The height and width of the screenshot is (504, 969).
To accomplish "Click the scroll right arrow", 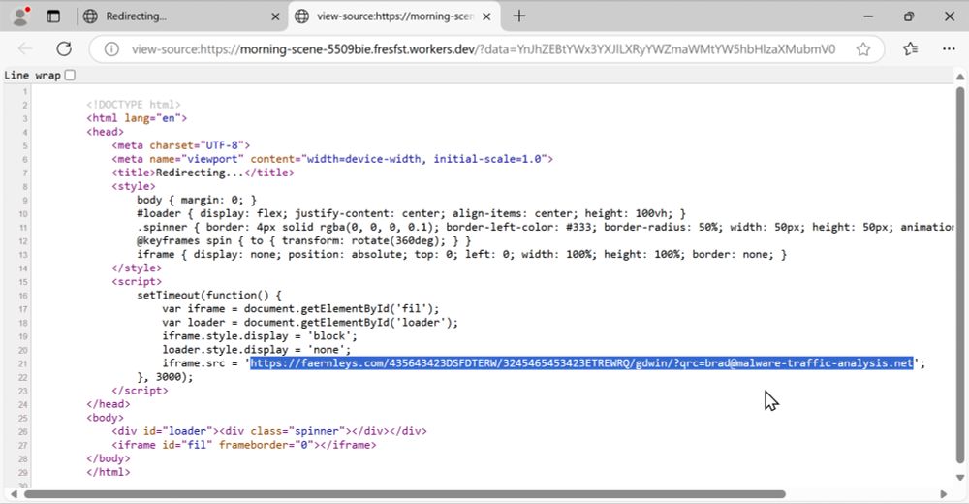I will 944,494.
